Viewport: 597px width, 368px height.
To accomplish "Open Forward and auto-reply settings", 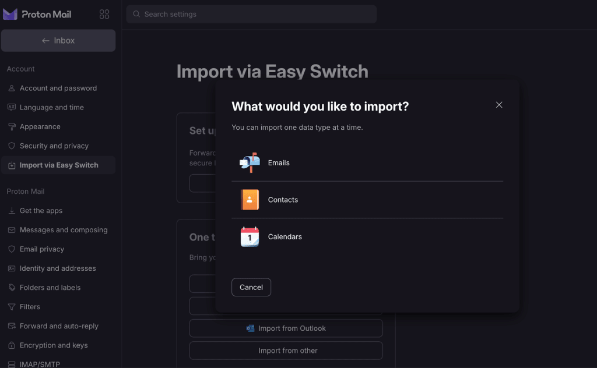I will click(x=58, y=326).
